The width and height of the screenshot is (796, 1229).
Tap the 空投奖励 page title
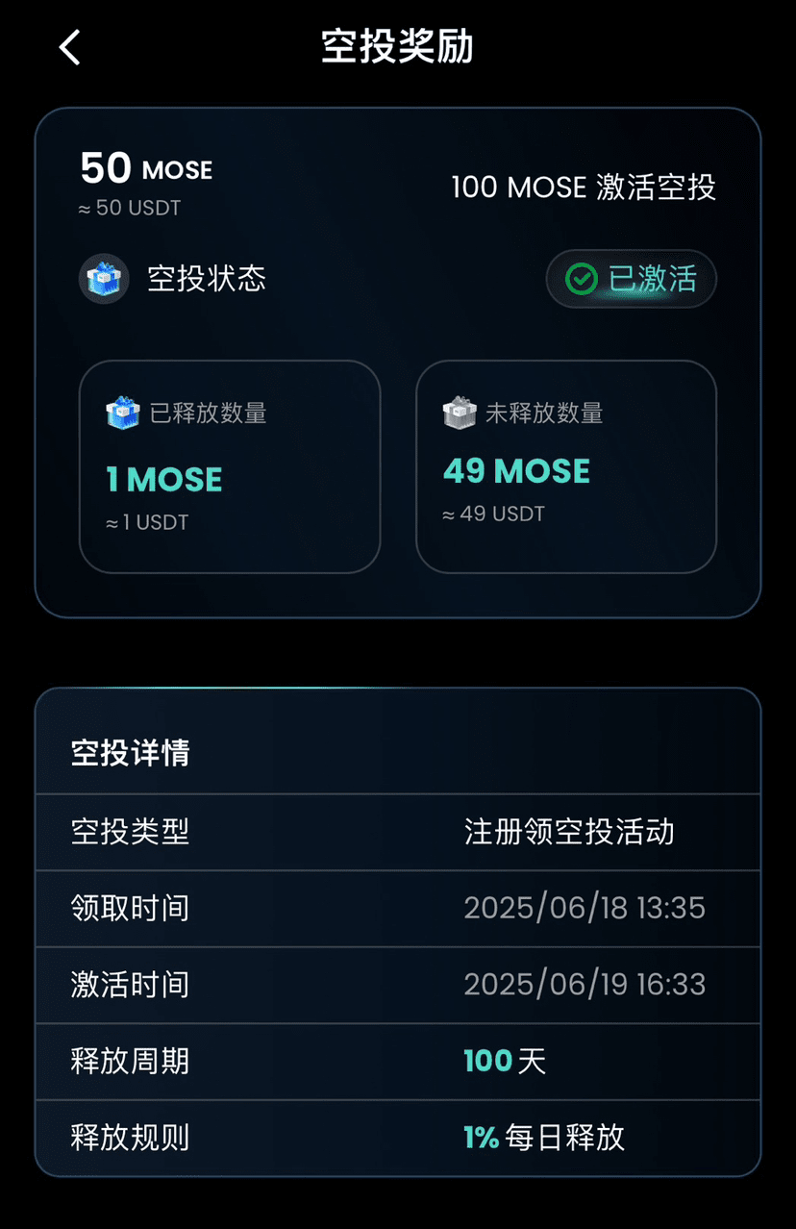click(x=397, y=46)
